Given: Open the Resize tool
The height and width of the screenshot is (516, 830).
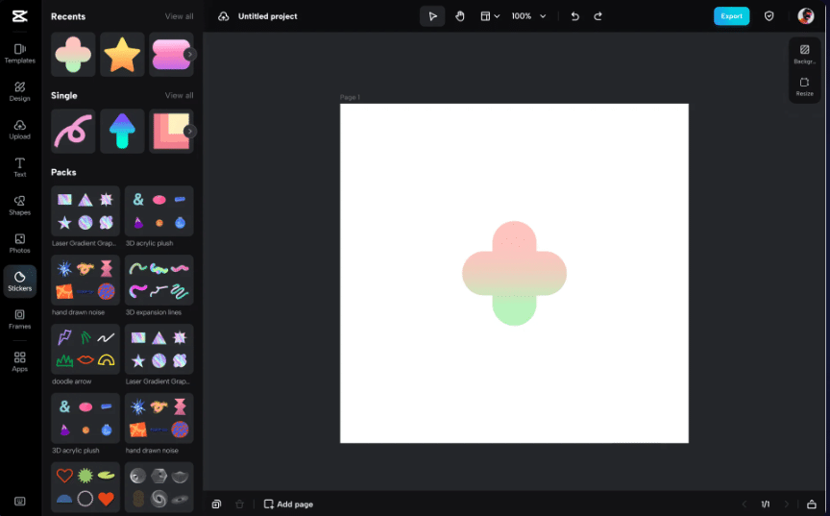Looking at the screenshot, I should point(804,86).
